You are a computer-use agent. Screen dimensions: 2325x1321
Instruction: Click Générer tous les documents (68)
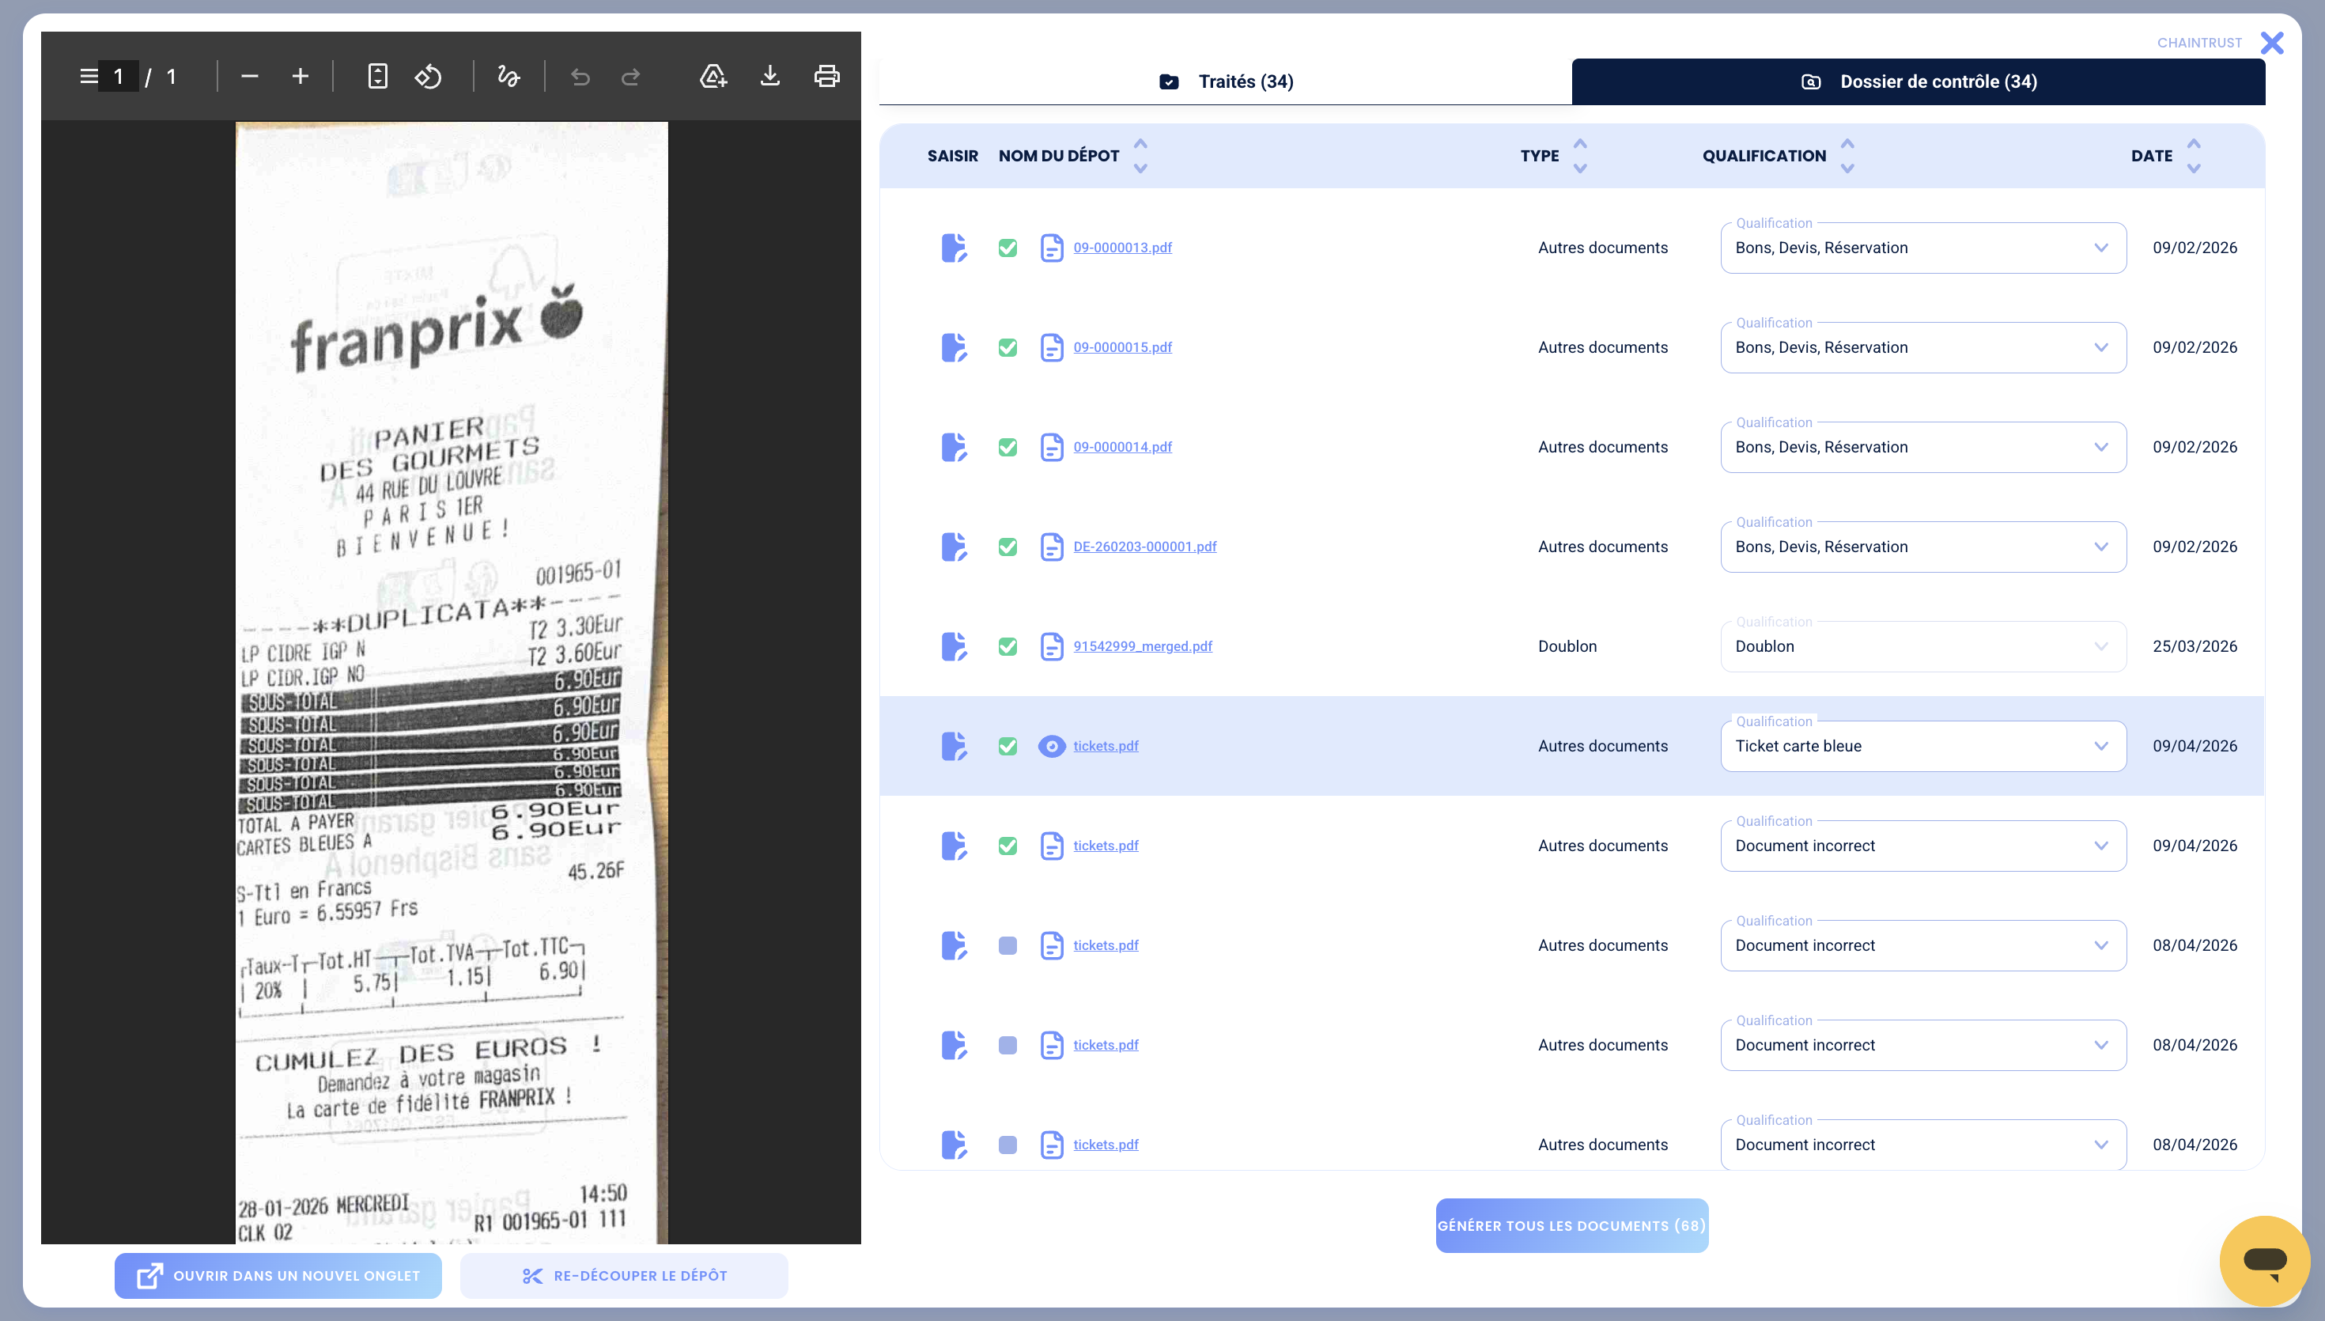point(1571,1226)
